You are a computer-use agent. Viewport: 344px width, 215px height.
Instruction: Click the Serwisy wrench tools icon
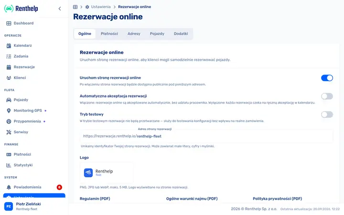pyautogui.click(x=9, y=132)
